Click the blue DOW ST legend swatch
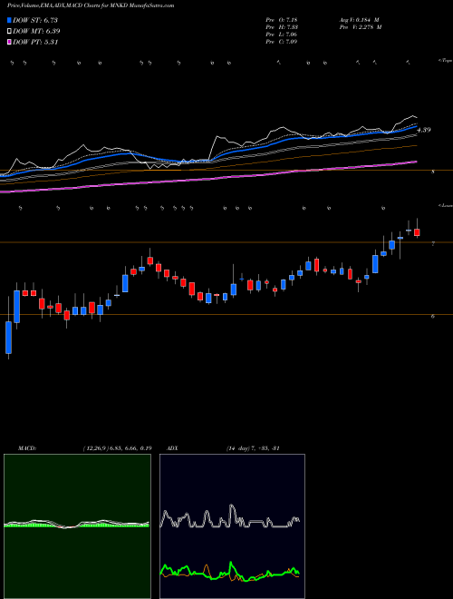The width and height of the screenshot is (453, 599). coord(9,20)
